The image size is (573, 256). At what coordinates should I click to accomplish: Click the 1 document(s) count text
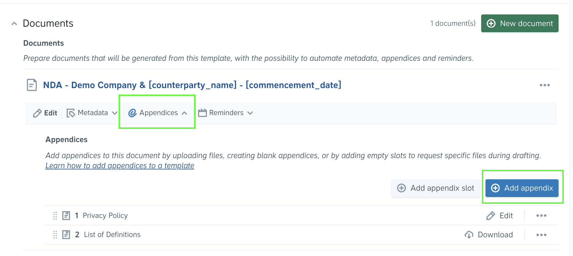pyautogui.click(x=453, y=23)
